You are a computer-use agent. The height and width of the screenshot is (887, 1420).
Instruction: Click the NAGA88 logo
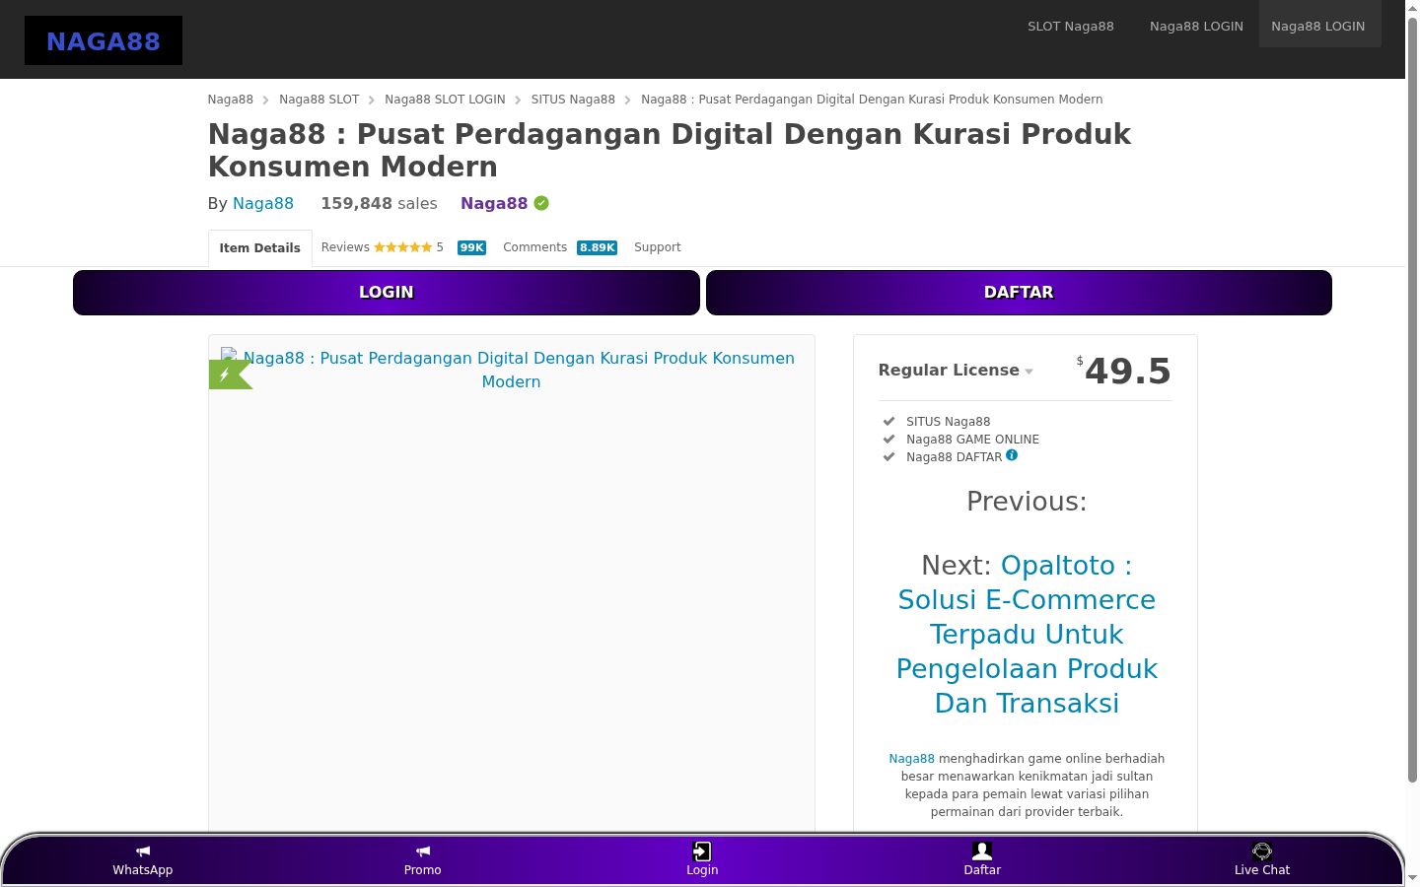(104, 40)
